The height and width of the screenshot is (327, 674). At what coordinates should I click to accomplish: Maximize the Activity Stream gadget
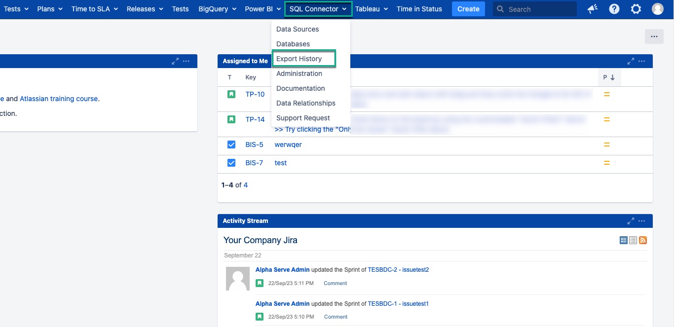[631, 221]
